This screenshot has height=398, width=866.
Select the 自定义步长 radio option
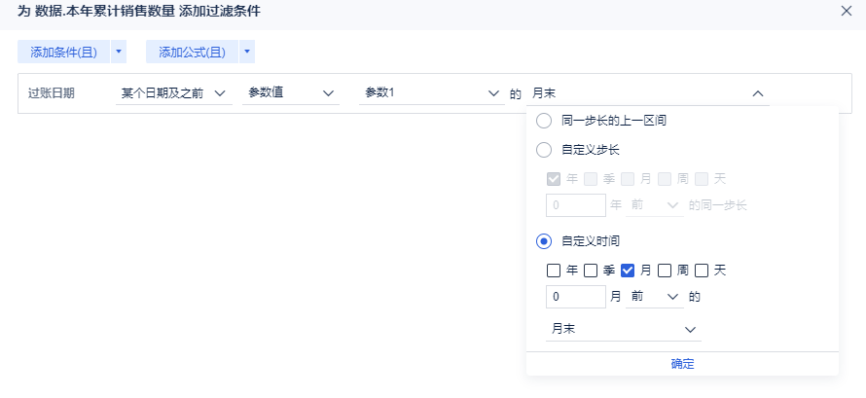click(x=544, y=150)
